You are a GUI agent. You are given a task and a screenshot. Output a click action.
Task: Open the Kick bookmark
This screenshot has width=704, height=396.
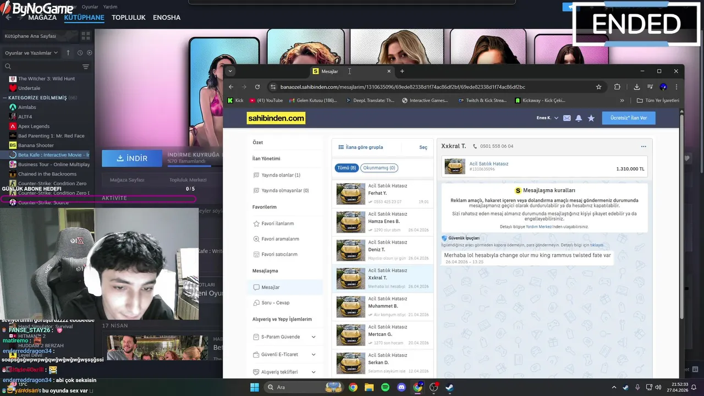(235, 101)
